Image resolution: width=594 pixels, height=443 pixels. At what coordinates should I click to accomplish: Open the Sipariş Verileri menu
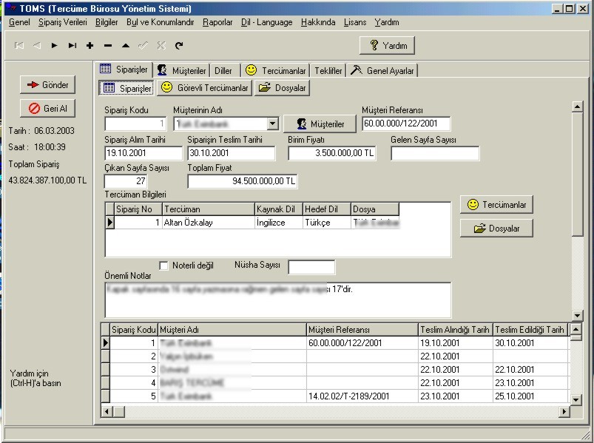[x=62, y=22]
